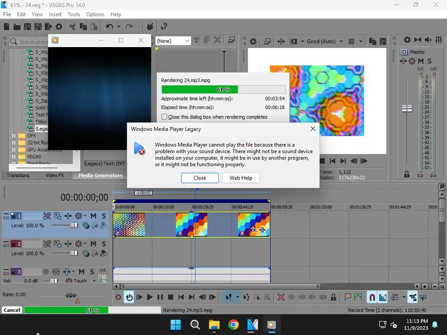Click the Record button in transport bar
Screen dimensions: 447x335
coord(118,297)
